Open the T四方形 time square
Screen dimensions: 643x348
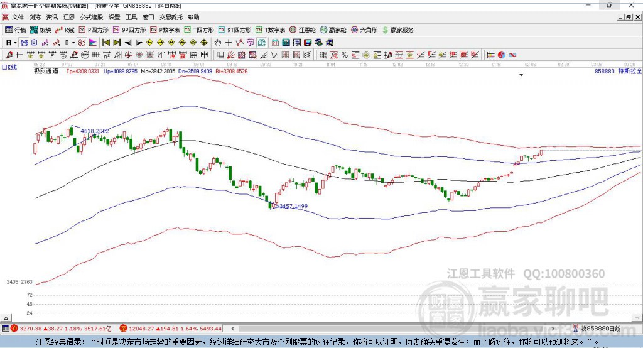pos(199,30)
